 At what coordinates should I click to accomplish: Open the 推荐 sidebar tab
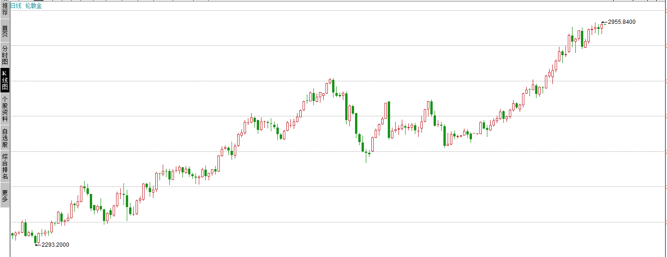5,9
